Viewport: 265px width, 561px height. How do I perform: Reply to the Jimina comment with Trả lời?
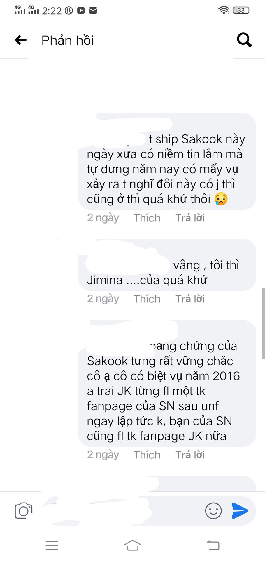(x=190, y=299)
